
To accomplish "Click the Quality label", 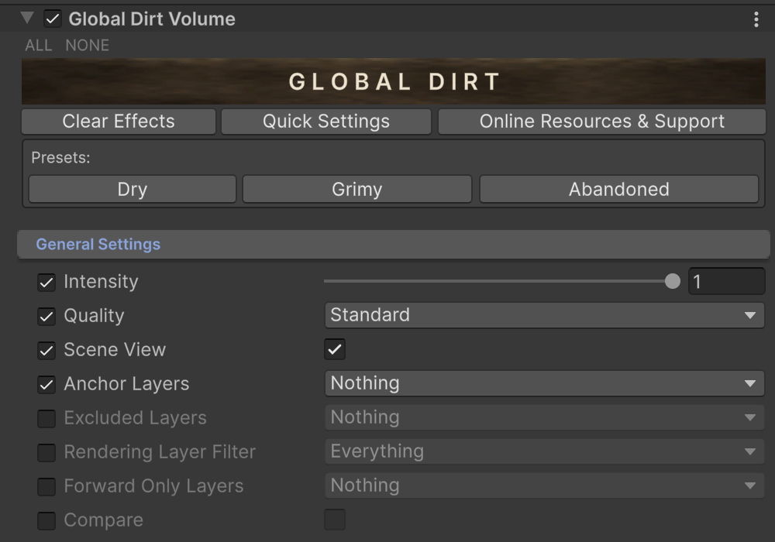I will pos(94,316).
